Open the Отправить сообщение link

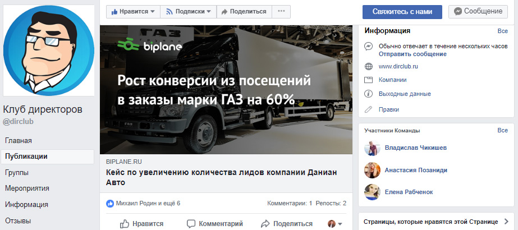coord(412,54)
